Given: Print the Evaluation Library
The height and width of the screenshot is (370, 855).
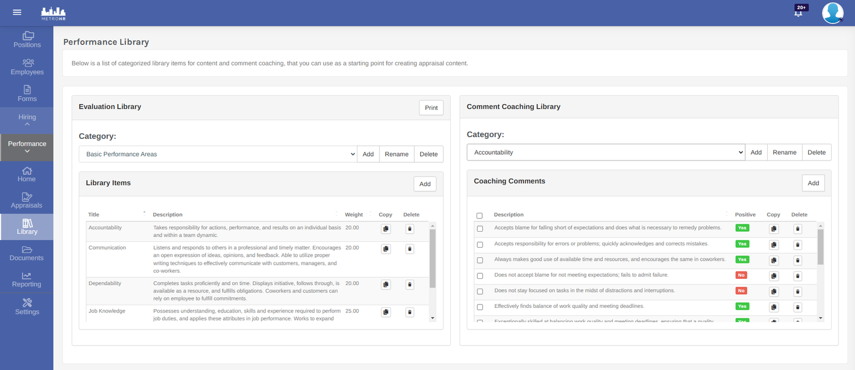Looking at the screenshot, I should [431, 108].
